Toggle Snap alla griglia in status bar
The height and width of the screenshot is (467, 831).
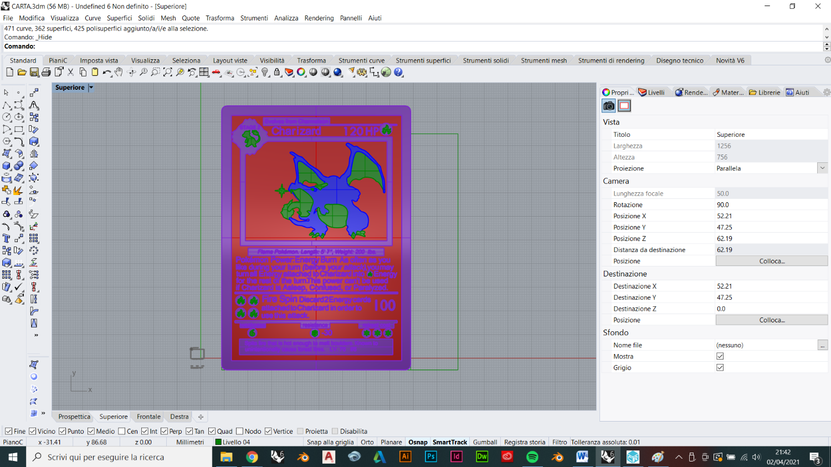click(x=330, y=442)
